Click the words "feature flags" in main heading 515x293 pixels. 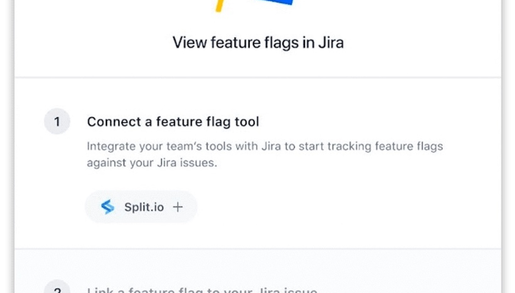(x=257, y=43)
